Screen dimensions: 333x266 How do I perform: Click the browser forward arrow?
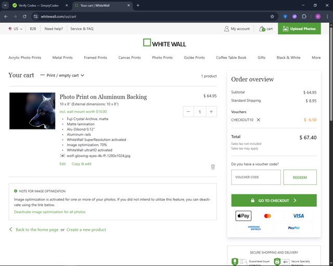pyautogui.click(x=15, y=17)
